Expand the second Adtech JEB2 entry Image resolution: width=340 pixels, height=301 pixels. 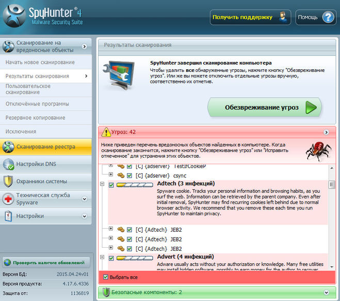click(x=111, y=238)
